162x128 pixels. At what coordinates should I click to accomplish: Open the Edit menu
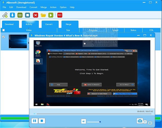point(11,7)
